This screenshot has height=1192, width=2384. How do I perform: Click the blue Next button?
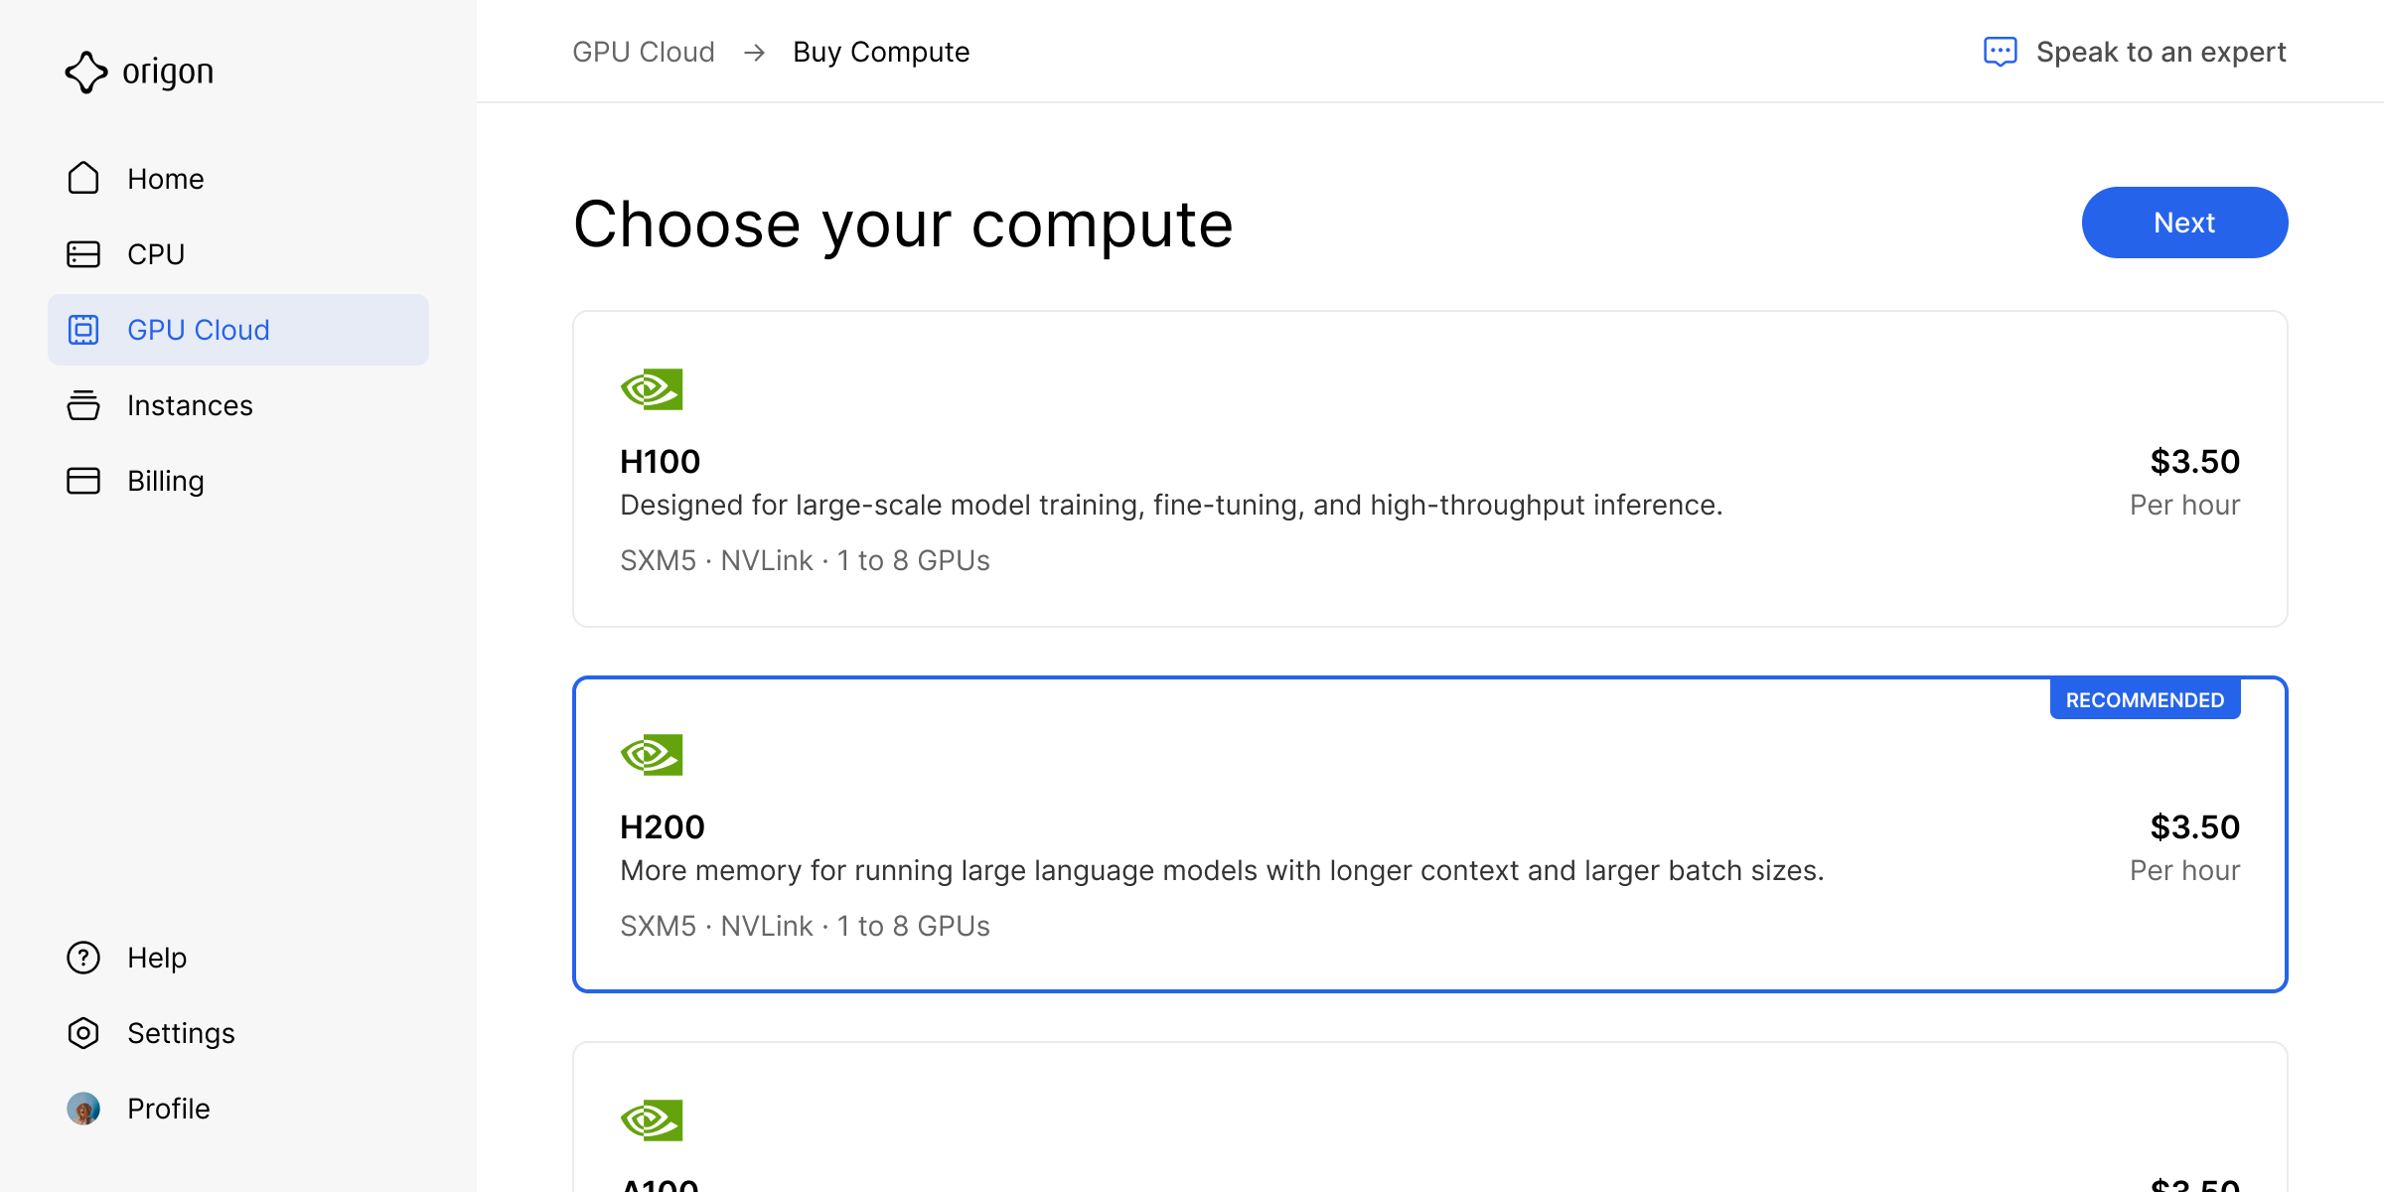(x=2184, y=223)
